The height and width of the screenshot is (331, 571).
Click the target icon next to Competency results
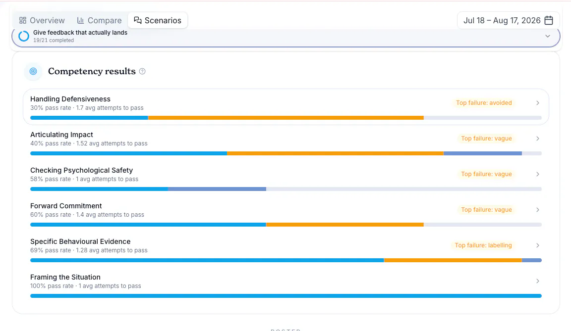coord(33,71)
